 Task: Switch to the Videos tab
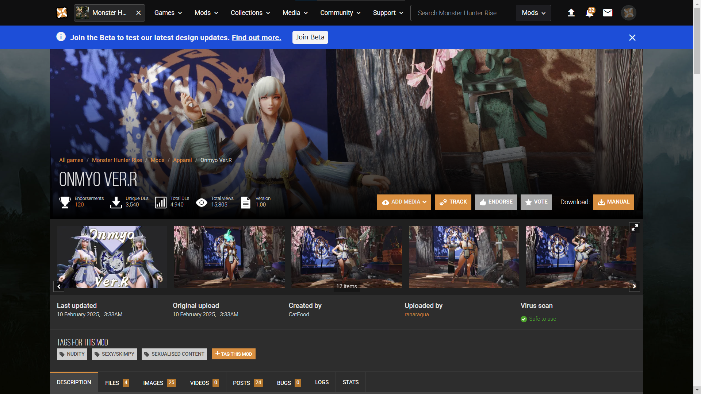coord(204,383)
